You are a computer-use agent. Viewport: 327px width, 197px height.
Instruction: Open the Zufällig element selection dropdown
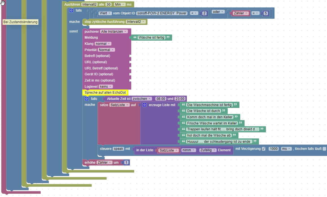pos(208,150)
